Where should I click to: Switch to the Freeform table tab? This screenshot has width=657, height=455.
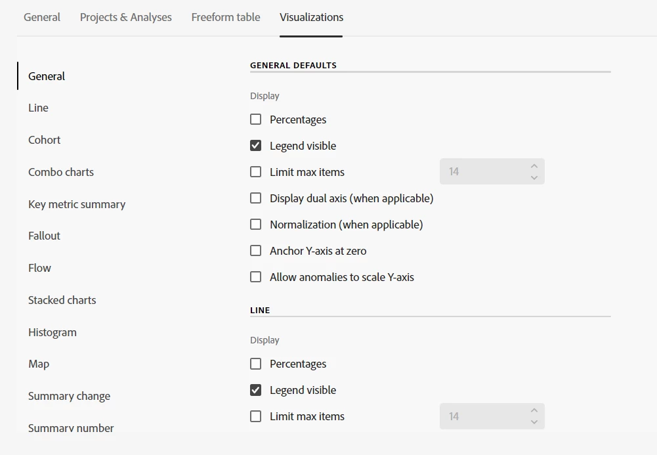[226, 17]
